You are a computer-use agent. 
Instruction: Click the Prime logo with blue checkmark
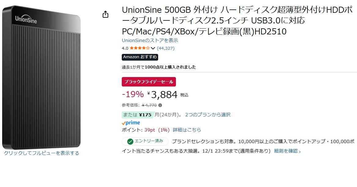[130, 123]
